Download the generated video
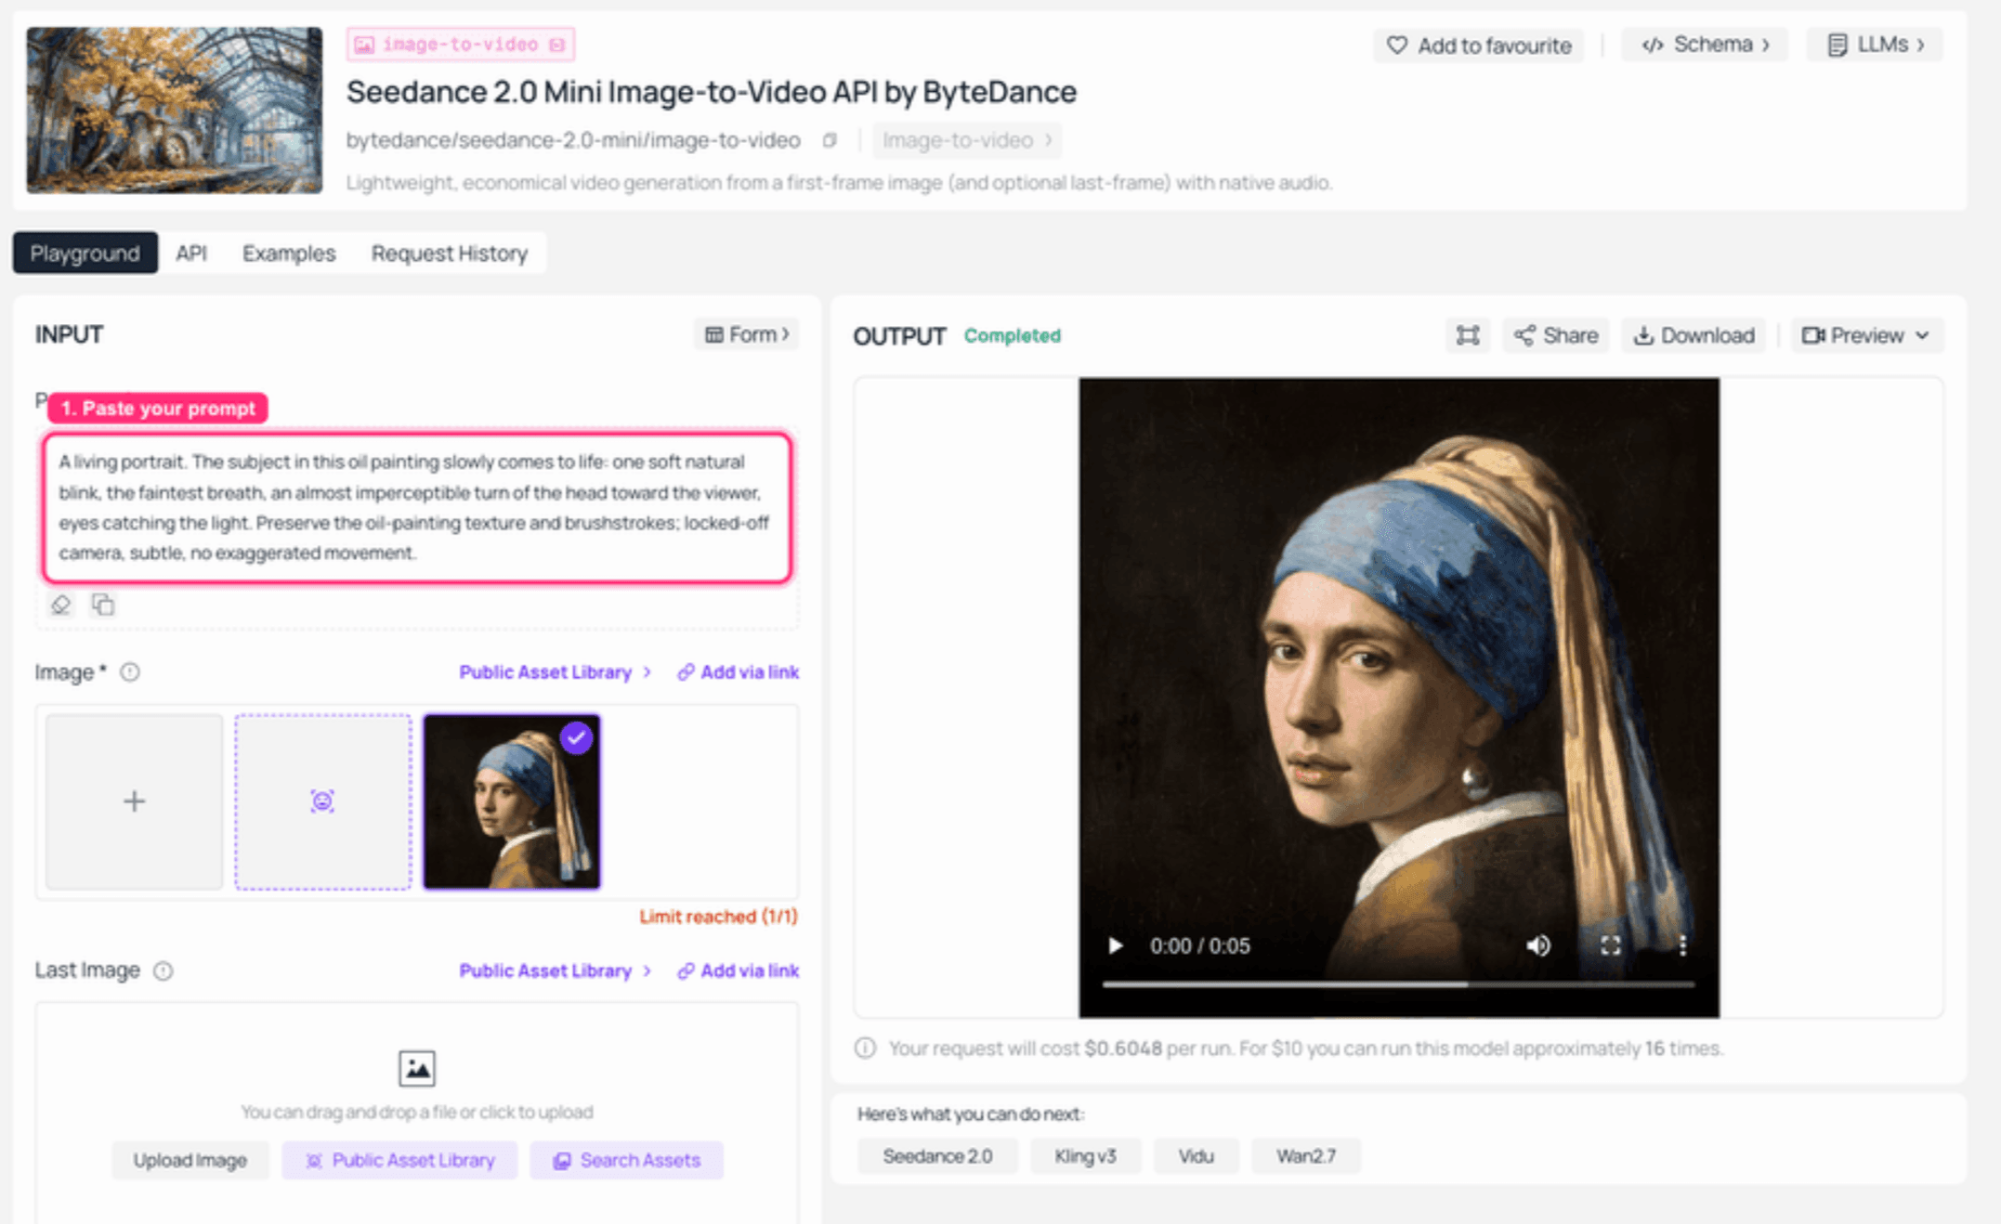Viewport: 2001px width, 1224px height. click(x=1694, y=335)
